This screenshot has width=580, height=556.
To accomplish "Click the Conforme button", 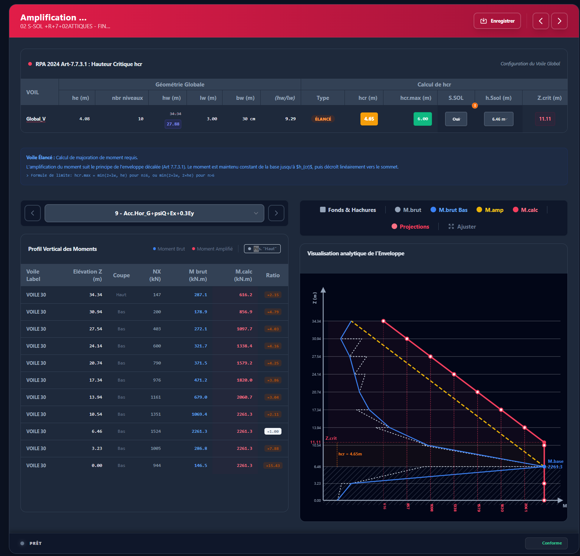I will (546, 543).
